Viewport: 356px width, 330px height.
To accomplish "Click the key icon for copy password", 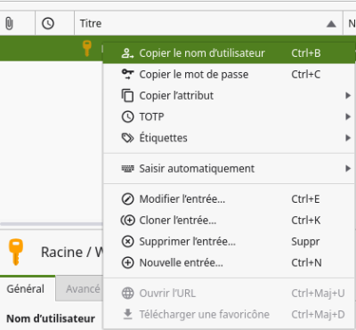I will point(127,74).
